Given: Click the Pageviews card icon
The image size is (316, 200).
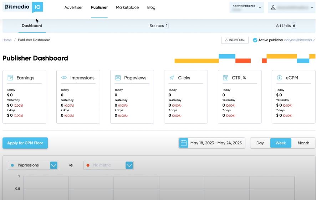Looking at the screenshot, I should [118, 78].
